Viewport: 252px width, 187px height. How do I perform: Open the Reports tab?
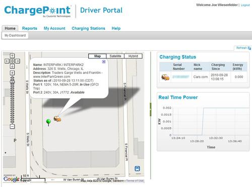[x=30, y=28]
